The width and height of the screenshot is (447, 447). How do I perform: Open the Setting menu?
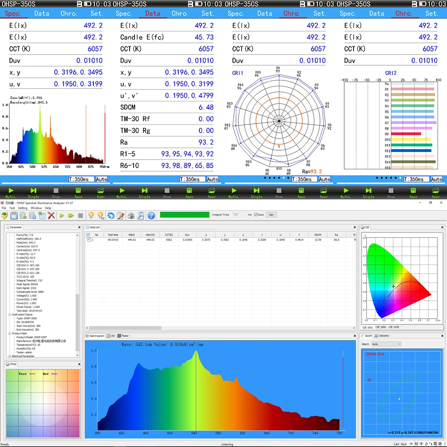[x=22, y=208]
